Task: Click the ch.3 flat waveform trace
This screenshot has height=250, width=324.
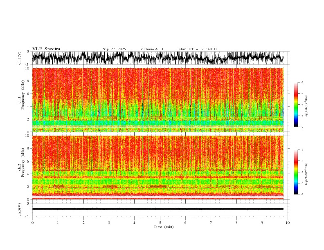Action: click(x=157, y=209)
